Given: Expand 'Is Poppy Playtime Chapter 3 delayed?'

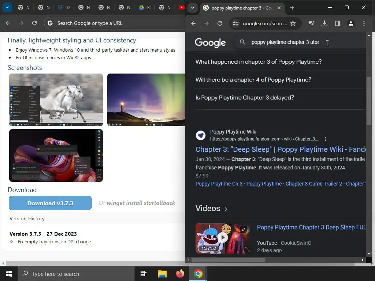Looking at the screenshot, I should [x=281, y=97].
